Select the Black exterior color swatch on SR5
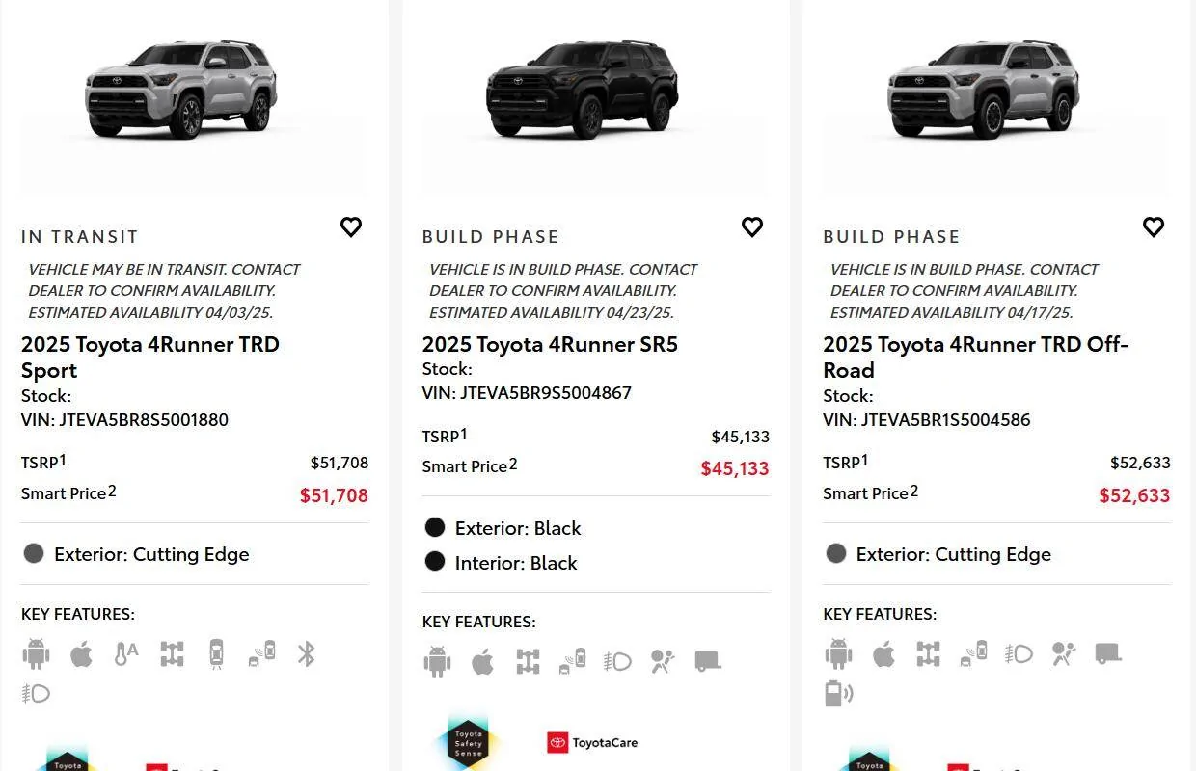The height and width of the screenshot is (771, 1196). (x=435, y=527)
